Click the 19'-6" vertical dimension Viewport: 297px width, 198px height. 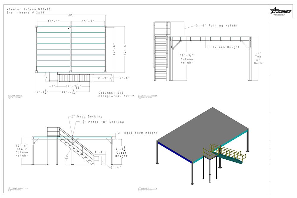click(114, 50)
